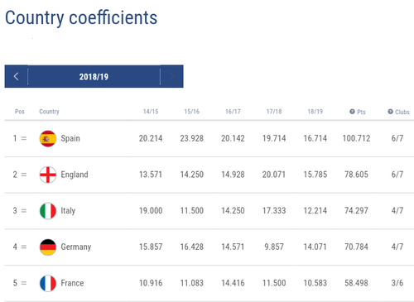This screenshot has width=414, height=302.
Task: Click the next season right chevron
Action: click(171, 76)
